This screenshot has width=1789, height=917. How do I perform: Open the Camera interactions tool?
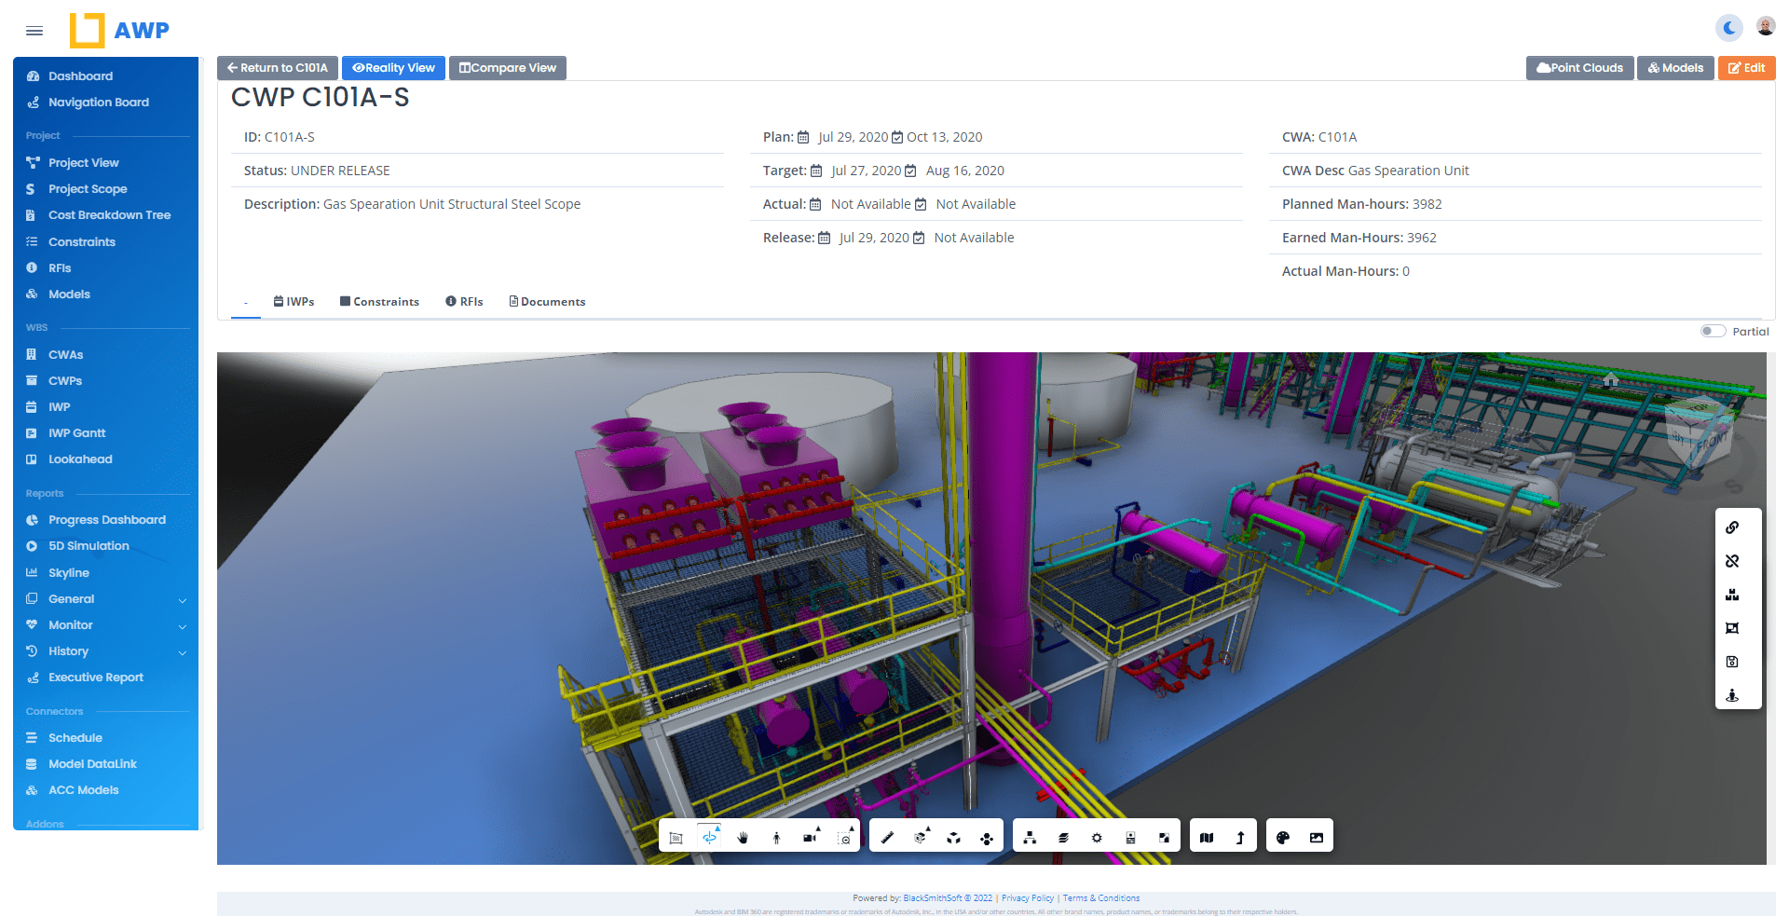(811, 838)
